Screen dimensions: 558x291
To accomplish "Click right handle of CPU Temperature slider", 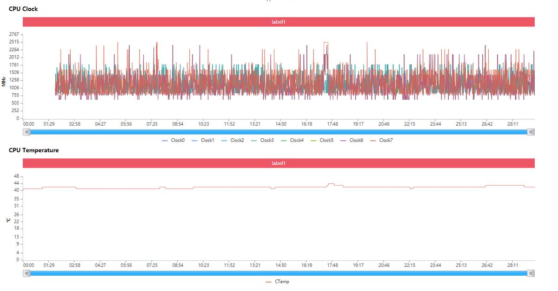I will point(531,273).
